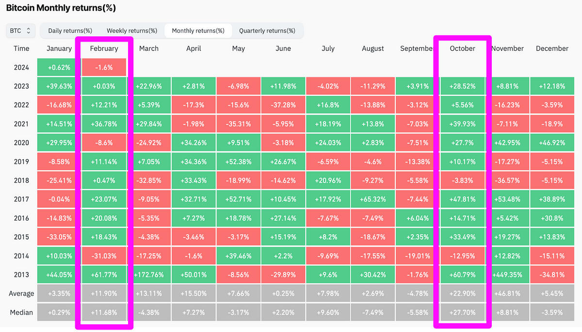This screenshot has height=332, width=582.
Task: Click the December column header
Action: pyautogui.click(x=552, y=48)
